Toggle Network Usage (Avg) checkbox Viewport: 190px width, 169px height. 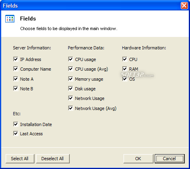tap(71, 108)
